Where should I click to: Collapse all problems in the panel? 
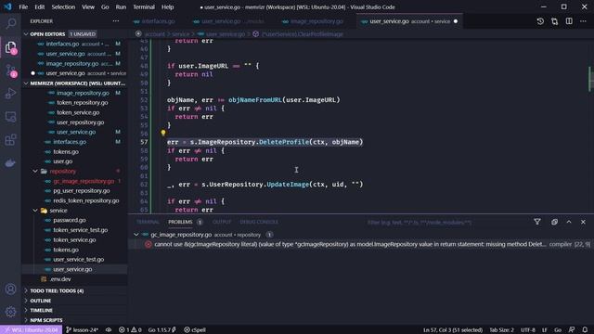pos(554,222)
